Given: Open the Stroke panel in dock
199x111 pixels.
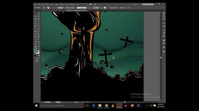Looking at the screenshot, I should click(164, 30).
